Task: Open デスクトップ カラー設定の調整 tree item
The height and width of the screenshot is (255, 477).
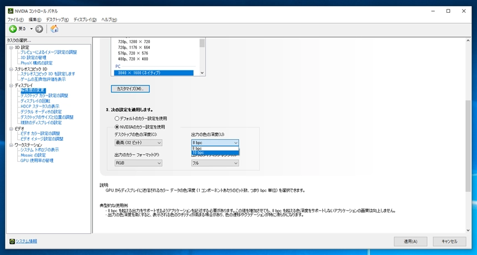Action: [44, 95]
